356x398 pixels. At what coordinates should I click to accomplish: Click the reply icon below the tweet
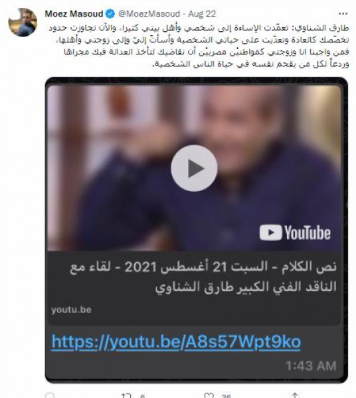(x=50, y=395)
